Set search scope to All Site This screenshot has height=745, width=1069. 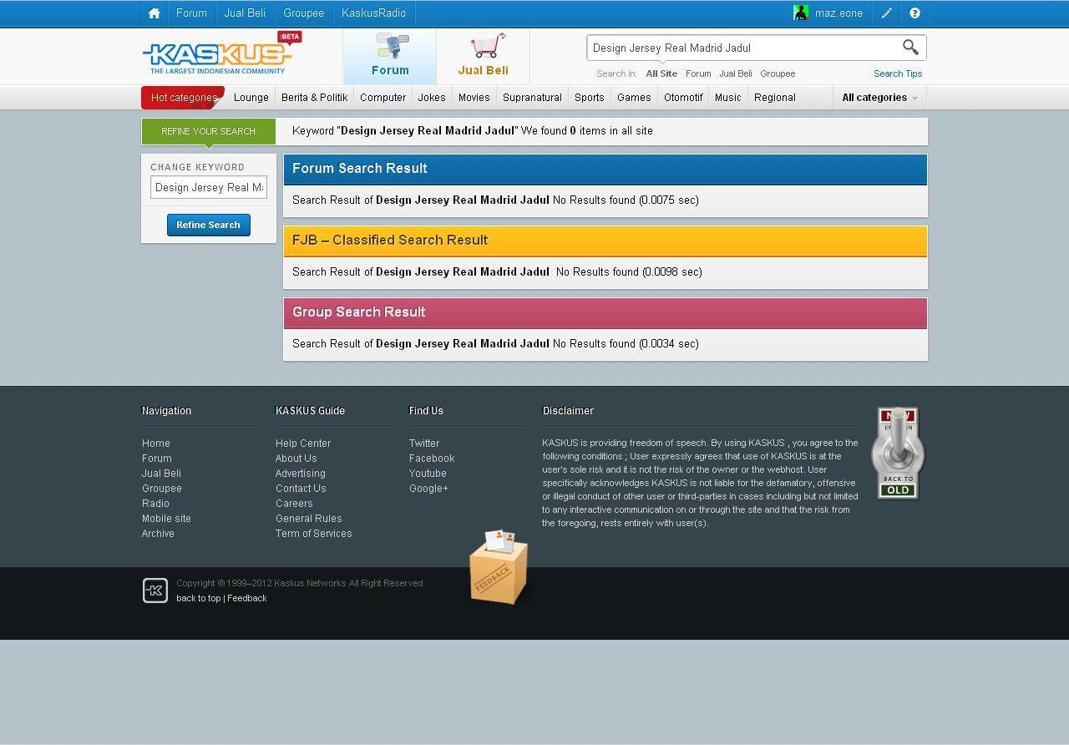tap(661, 73)
